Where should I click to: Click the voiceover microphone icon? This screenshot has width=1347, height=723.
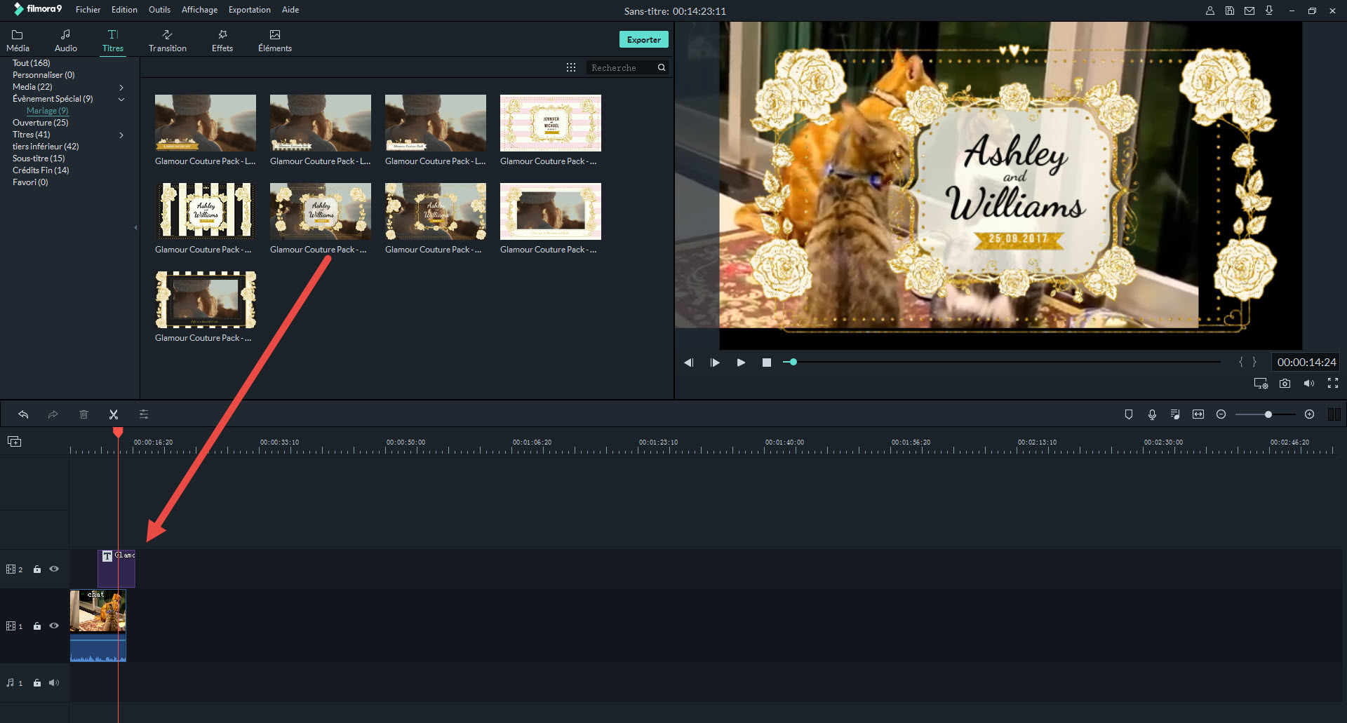[x=1152, y=414]
